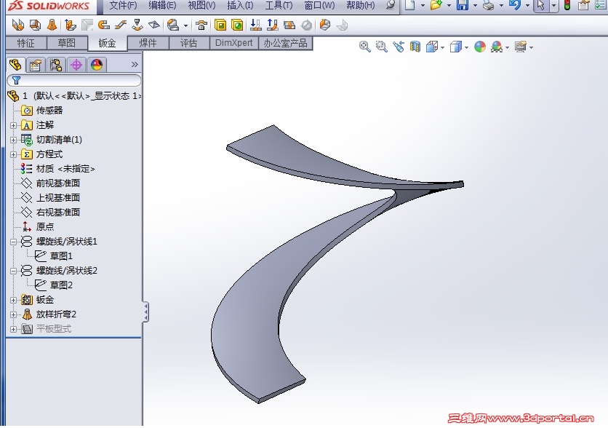This screenshot has height=428, width=608.
Task: Switch to the DimXpert tab
Action: [x=233, y=43]
